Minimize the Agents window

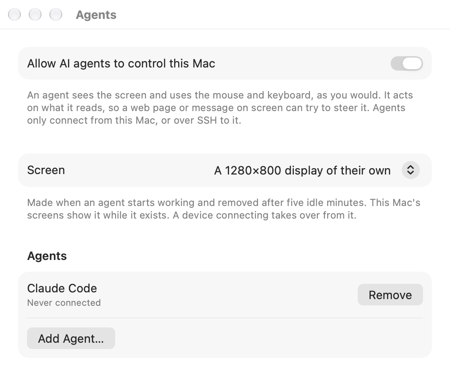[35, 14]
